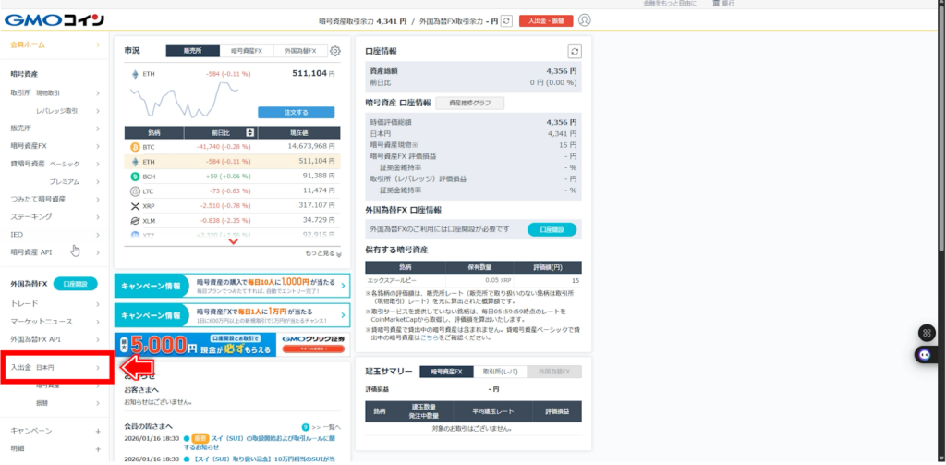Open the chat bot floating icon

tap(927, 354)
